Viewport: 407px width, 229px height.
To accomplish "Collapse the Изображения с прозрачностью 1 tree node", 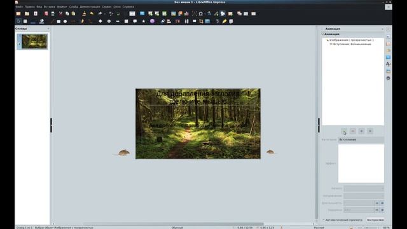I will pyautogui.click(x=328, y=40).
